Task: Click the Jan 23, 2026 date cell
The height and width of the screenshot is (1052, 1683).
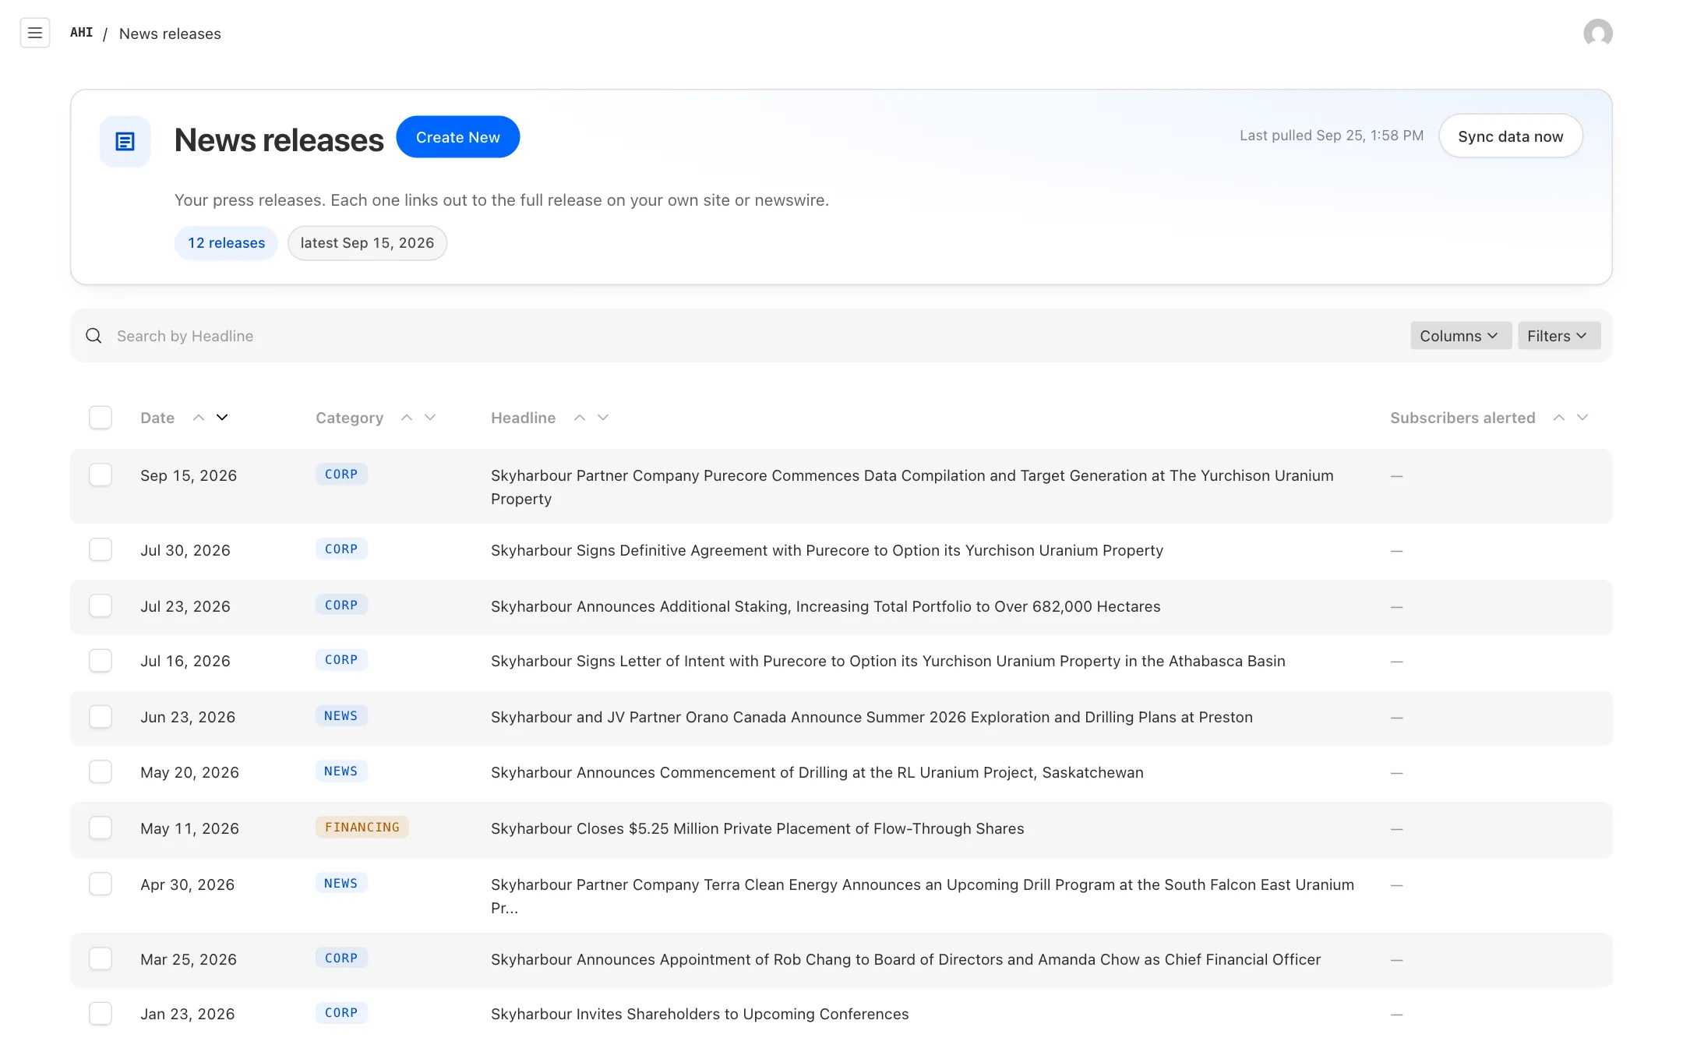Action: click(x=187, y=1014)
